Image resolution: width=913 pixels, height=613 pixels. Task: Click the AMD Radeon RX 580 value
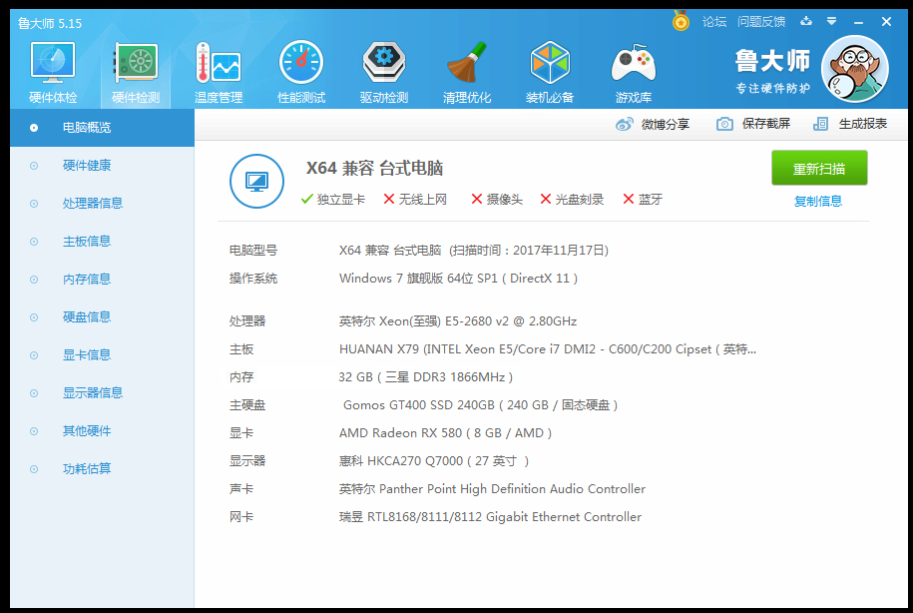(x=445, y=433)
